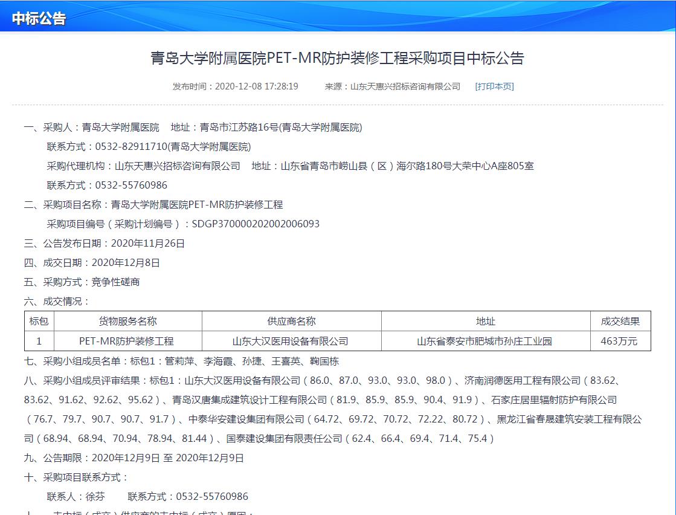
Task: Click the 打印本页 print link
Action: [x=494, y=86]
